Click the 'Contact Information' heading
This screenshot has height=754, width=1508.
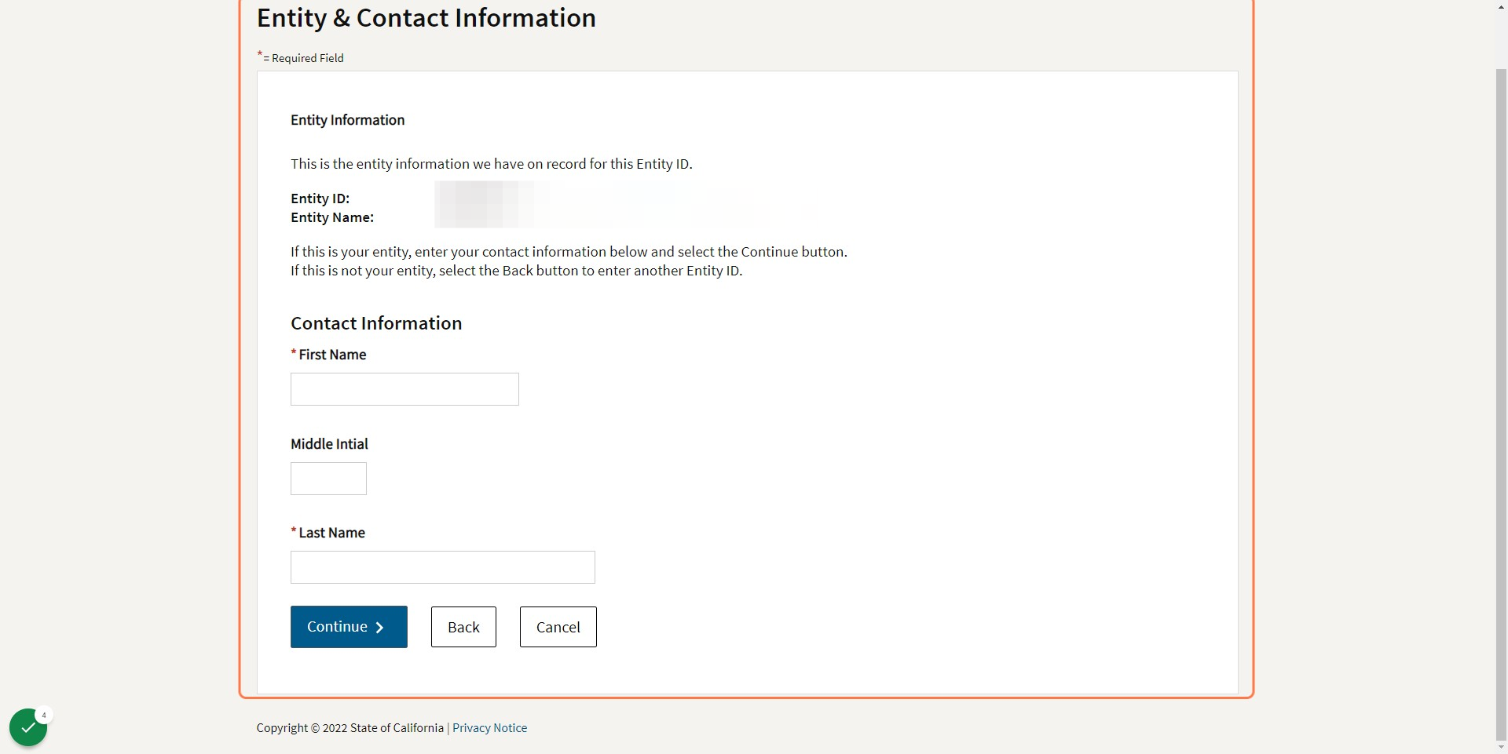coord(376,323)
